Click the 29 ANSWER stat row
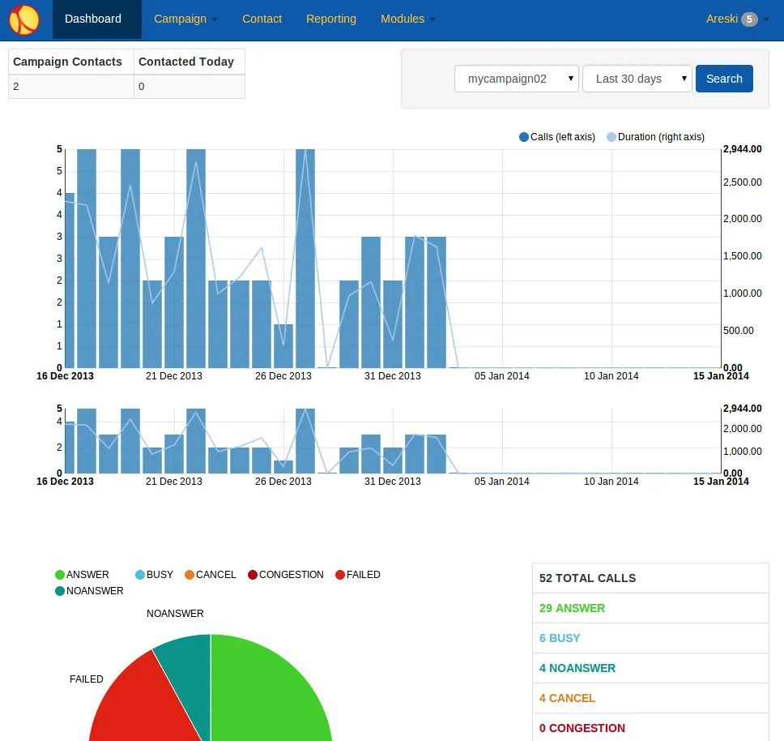Image resolution: width=784 pixels, height=741 pixels. point(650,608)
